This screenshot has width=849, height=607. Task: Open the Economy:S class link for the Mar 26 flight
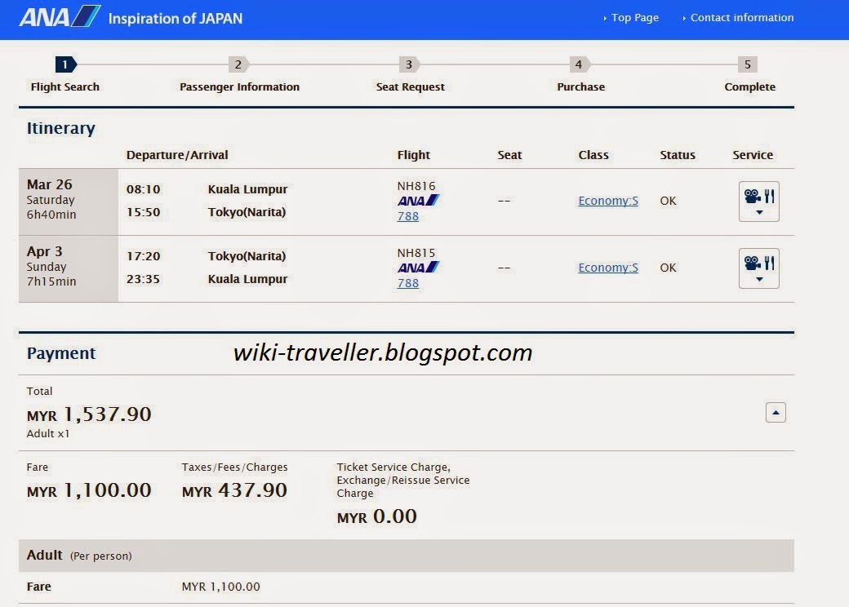[607, 200]
